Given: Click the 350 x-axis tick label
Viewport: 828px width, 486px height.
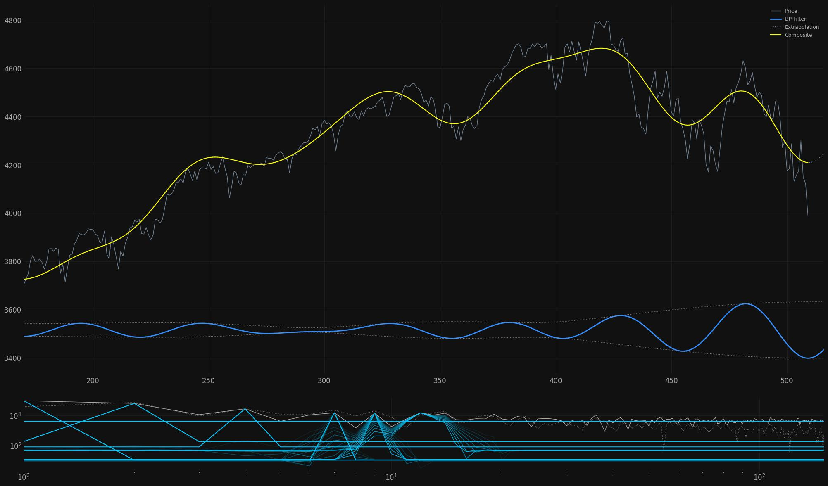Looking at the screenshot, I should (x=440, y=381).
